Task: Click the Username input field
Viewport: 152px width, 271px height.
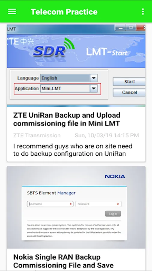Action: click(50, 204)
